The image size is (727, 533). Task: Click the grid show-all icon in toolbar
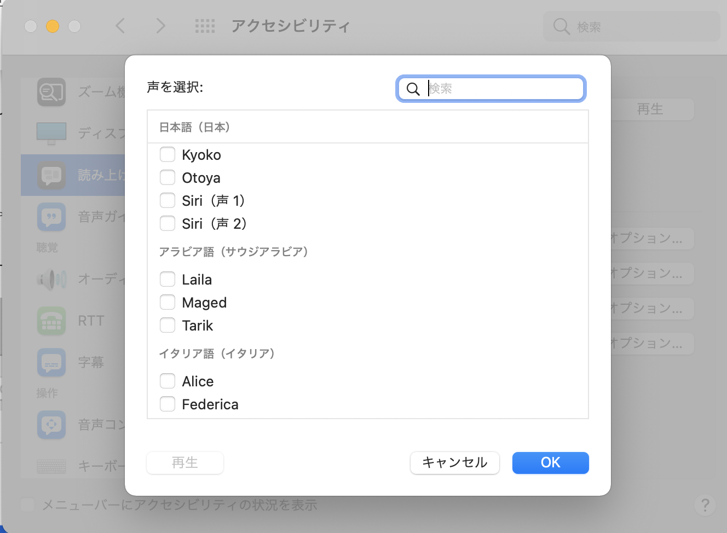click(205, 26)
